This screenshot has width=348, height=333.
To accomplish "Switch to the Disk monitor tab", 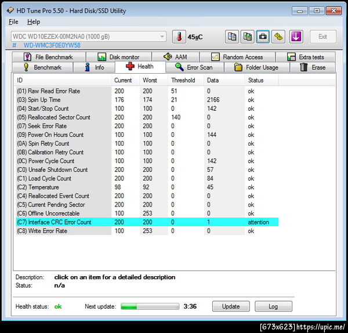I will (119, 57).
